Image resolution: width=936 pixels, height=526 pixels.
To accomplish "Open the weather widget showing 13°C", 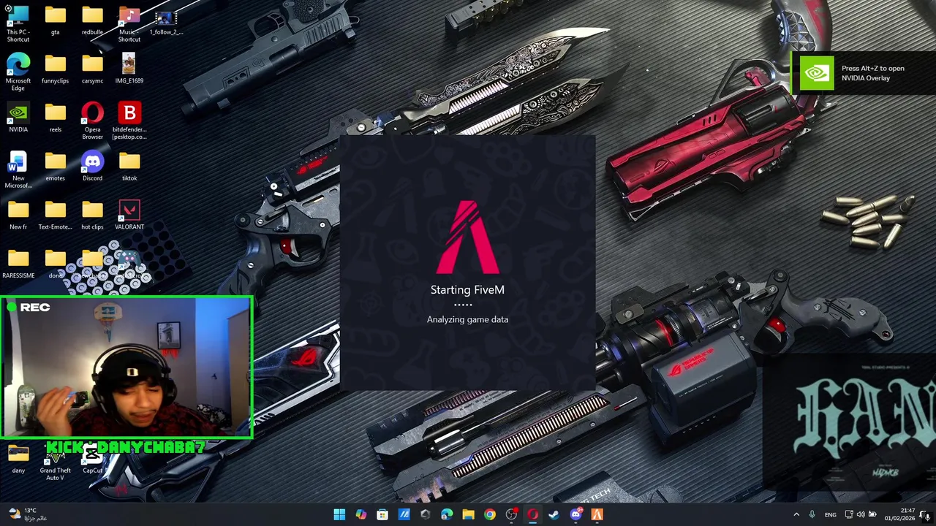I will [x=26, y=515].
